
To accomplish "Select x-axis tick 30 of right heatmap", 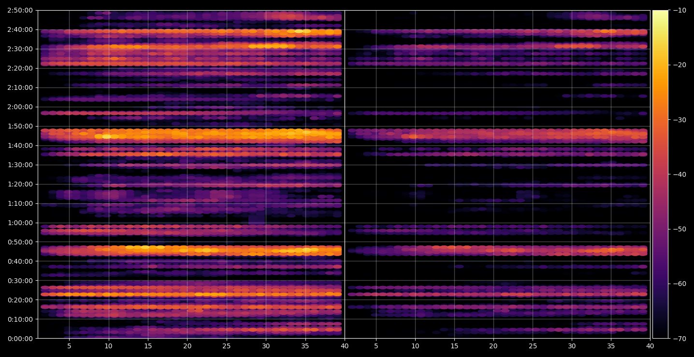I will click(x=572, y=346).
